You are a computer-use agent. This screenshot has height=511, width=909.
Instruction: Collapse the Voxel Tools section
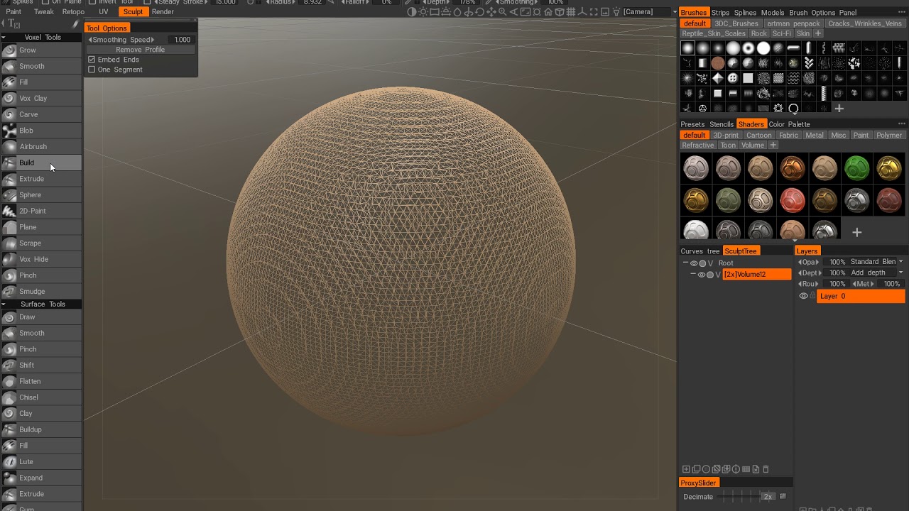(x=4, y=37)
